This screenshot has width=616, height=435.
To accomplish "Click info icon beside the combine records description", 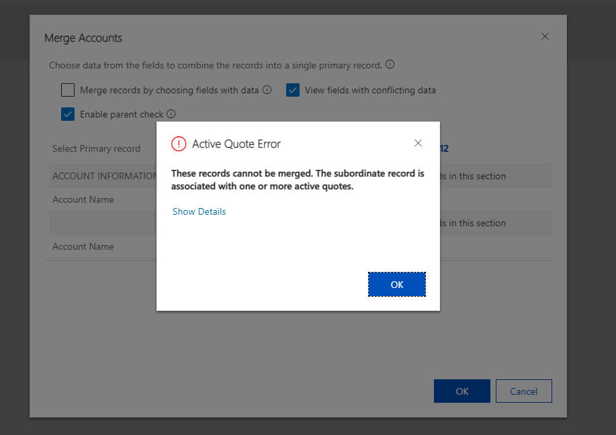I will pyautogui.click(x=390, y=65).
